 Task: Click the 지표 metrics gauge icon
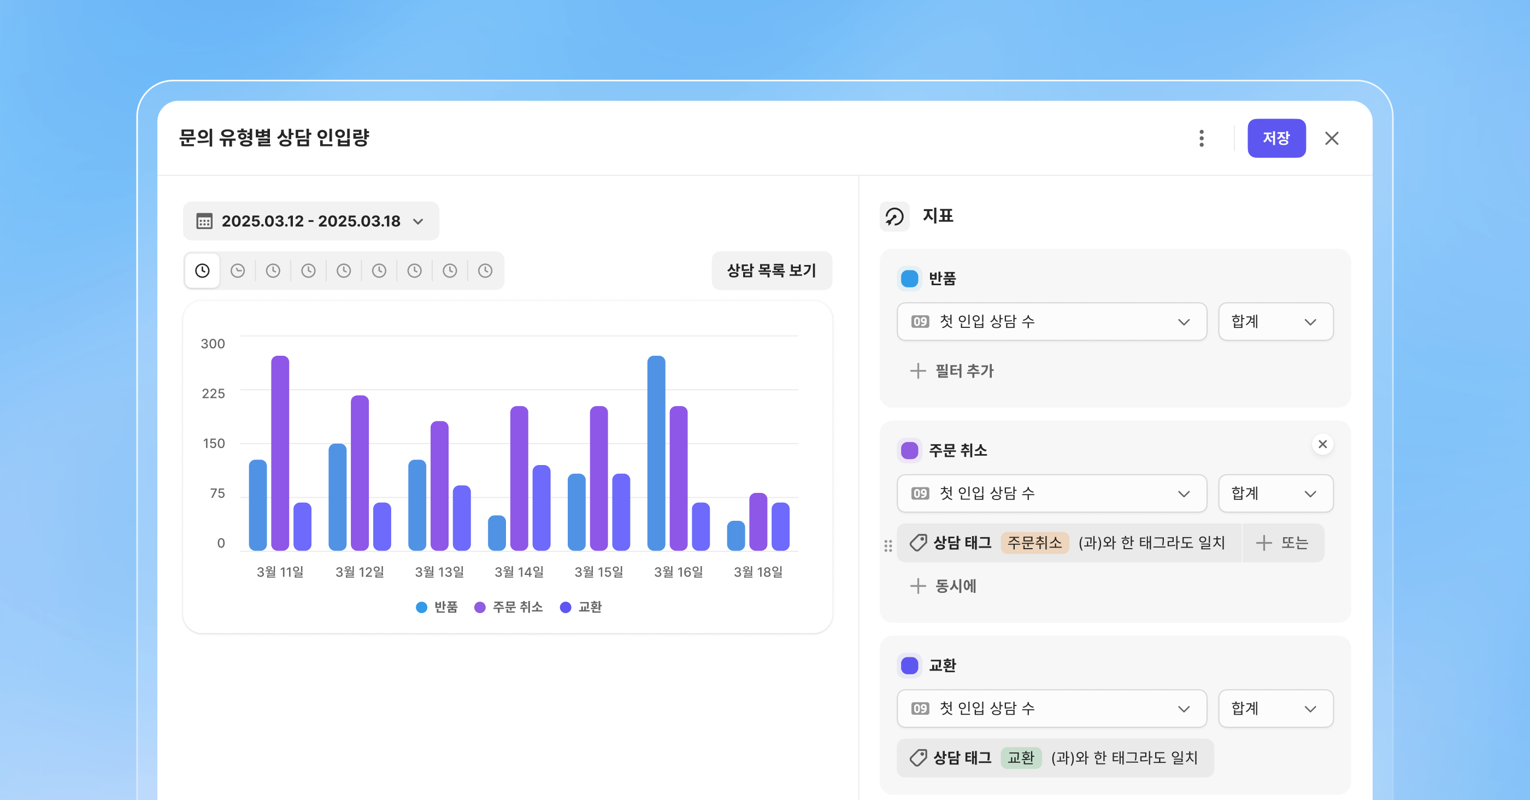pyautogui.click(x=895, y=216)
